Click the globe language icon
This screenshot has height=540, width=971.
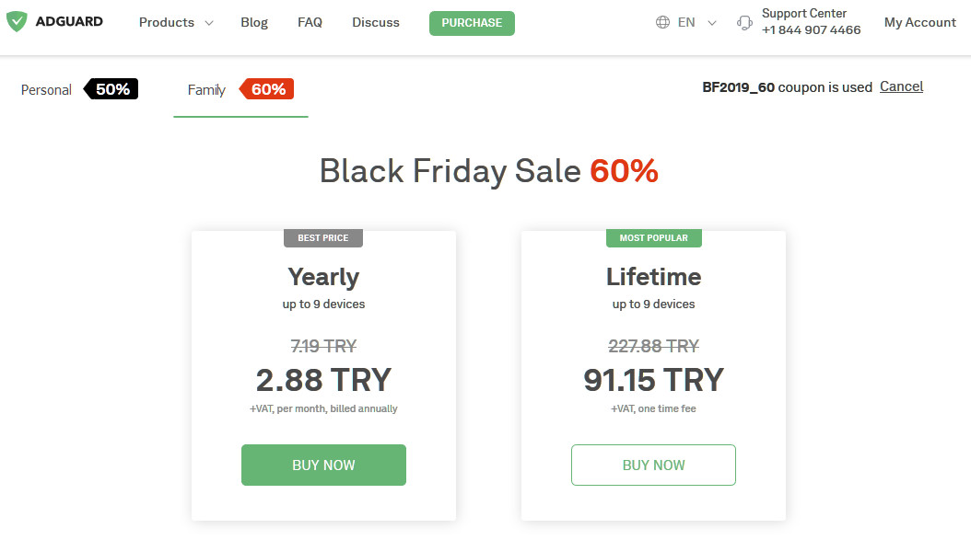point(662,22)
